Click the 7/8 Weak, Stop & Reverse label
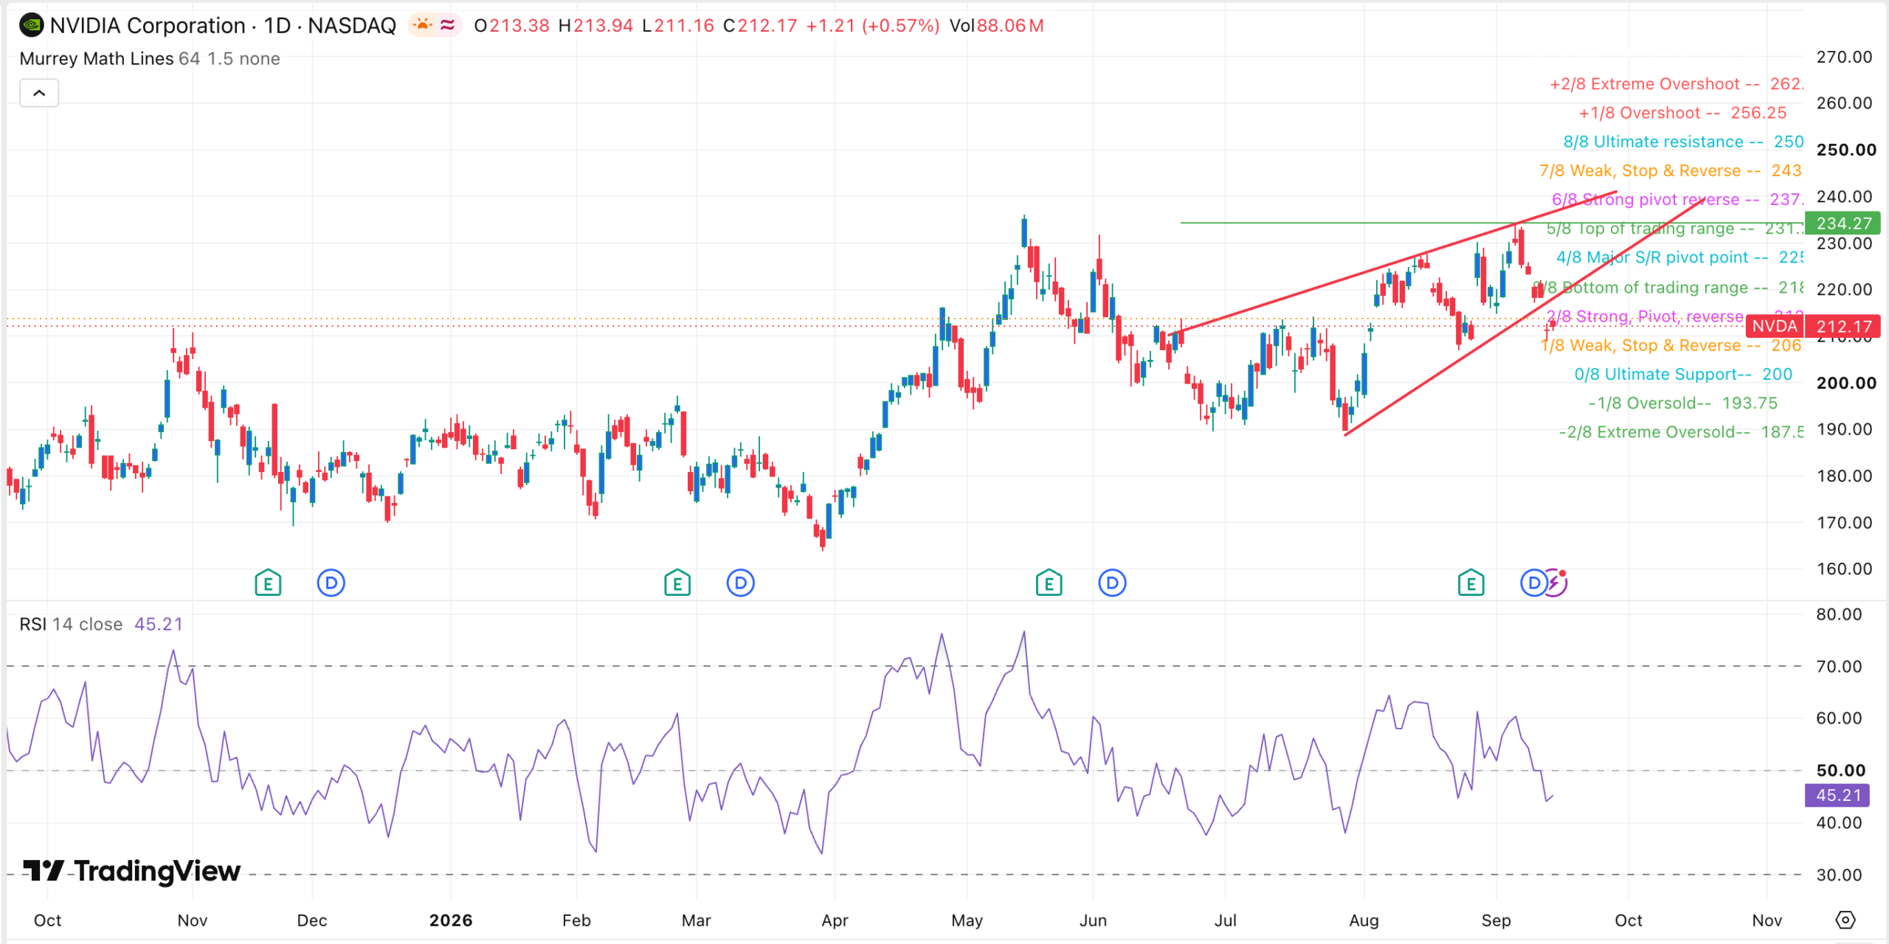This screenshot has height=944, width=1889. (1671, 170)
